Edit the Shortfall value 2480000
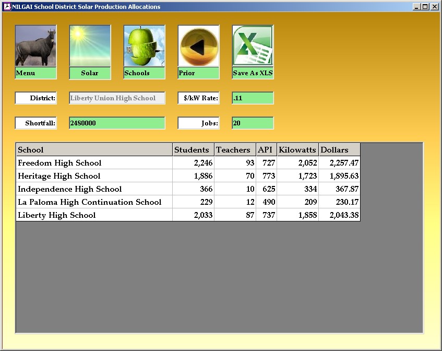Screen dimensions: 442x351 116,123
